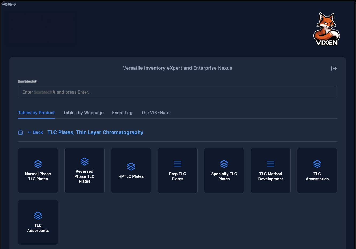Image resolution: width=356 pixels, height=249 pixels.
Task: Click the VIXEN fox logo
Action: pyautogui.click(x=327, y=29)
